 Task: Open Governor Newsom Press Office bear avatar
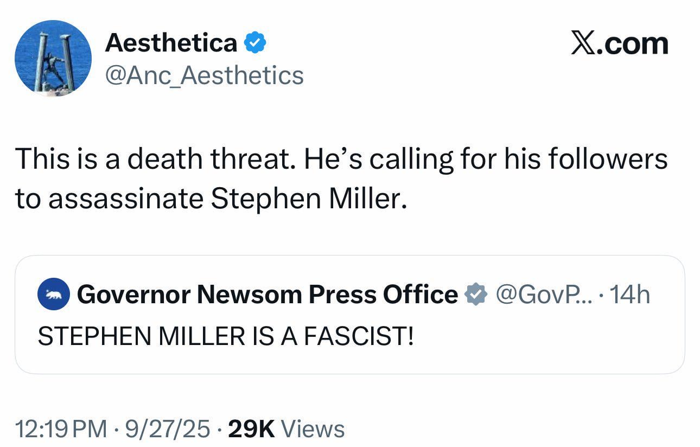(53, 295)
